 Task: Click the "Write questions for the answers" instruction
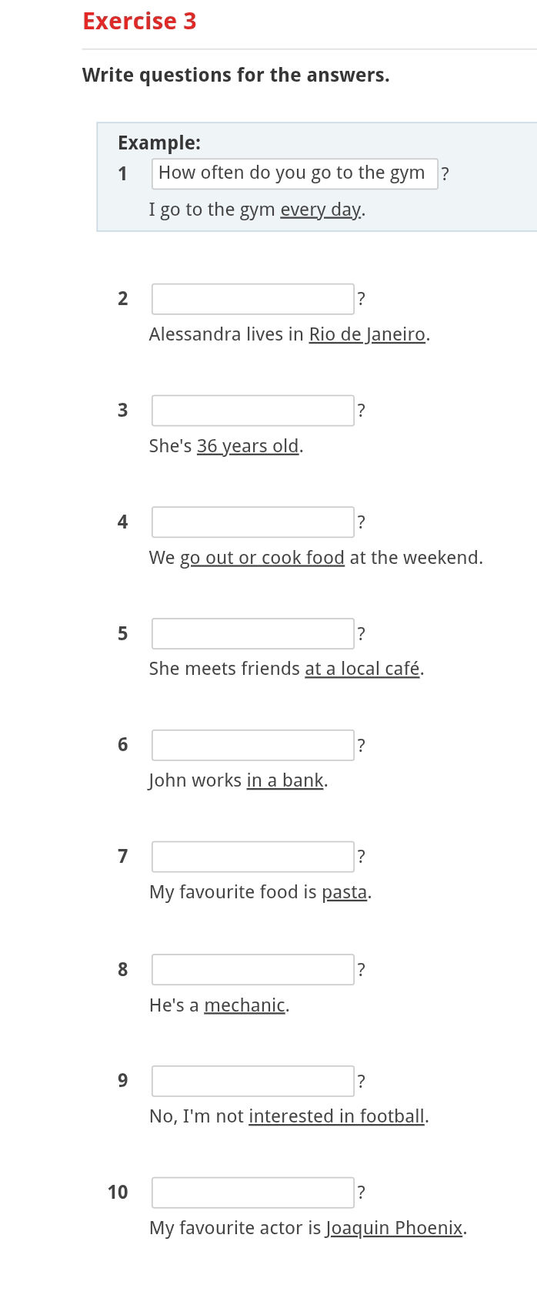coord(235,75)
